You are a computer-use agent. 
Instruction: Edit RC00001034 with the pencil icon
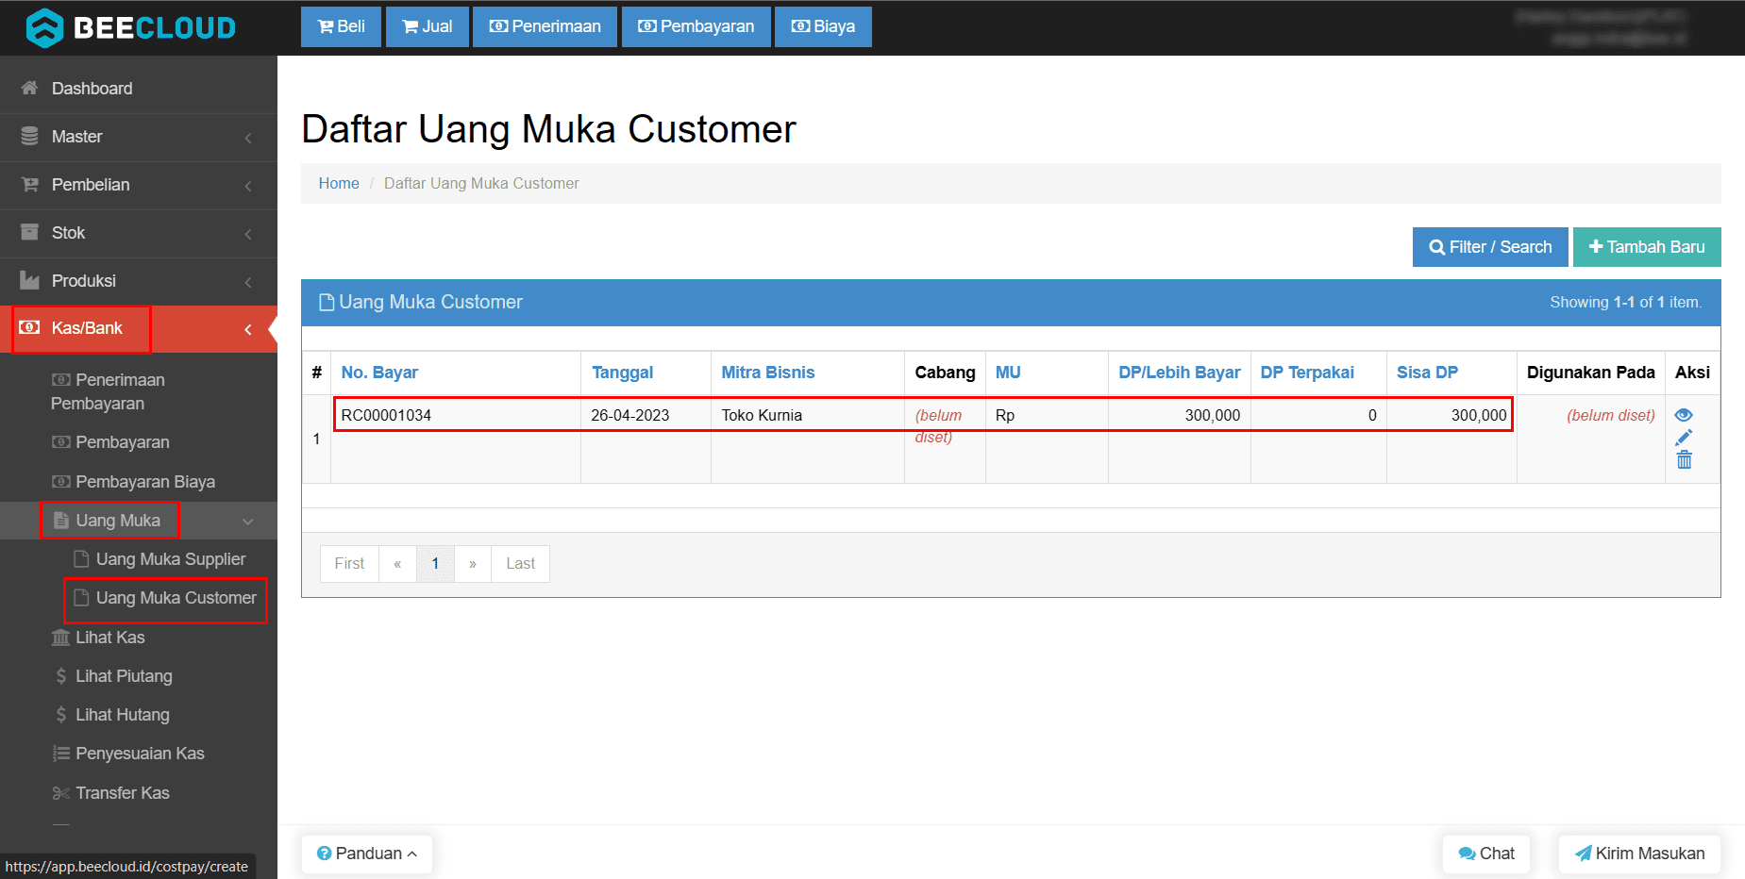1684,438
